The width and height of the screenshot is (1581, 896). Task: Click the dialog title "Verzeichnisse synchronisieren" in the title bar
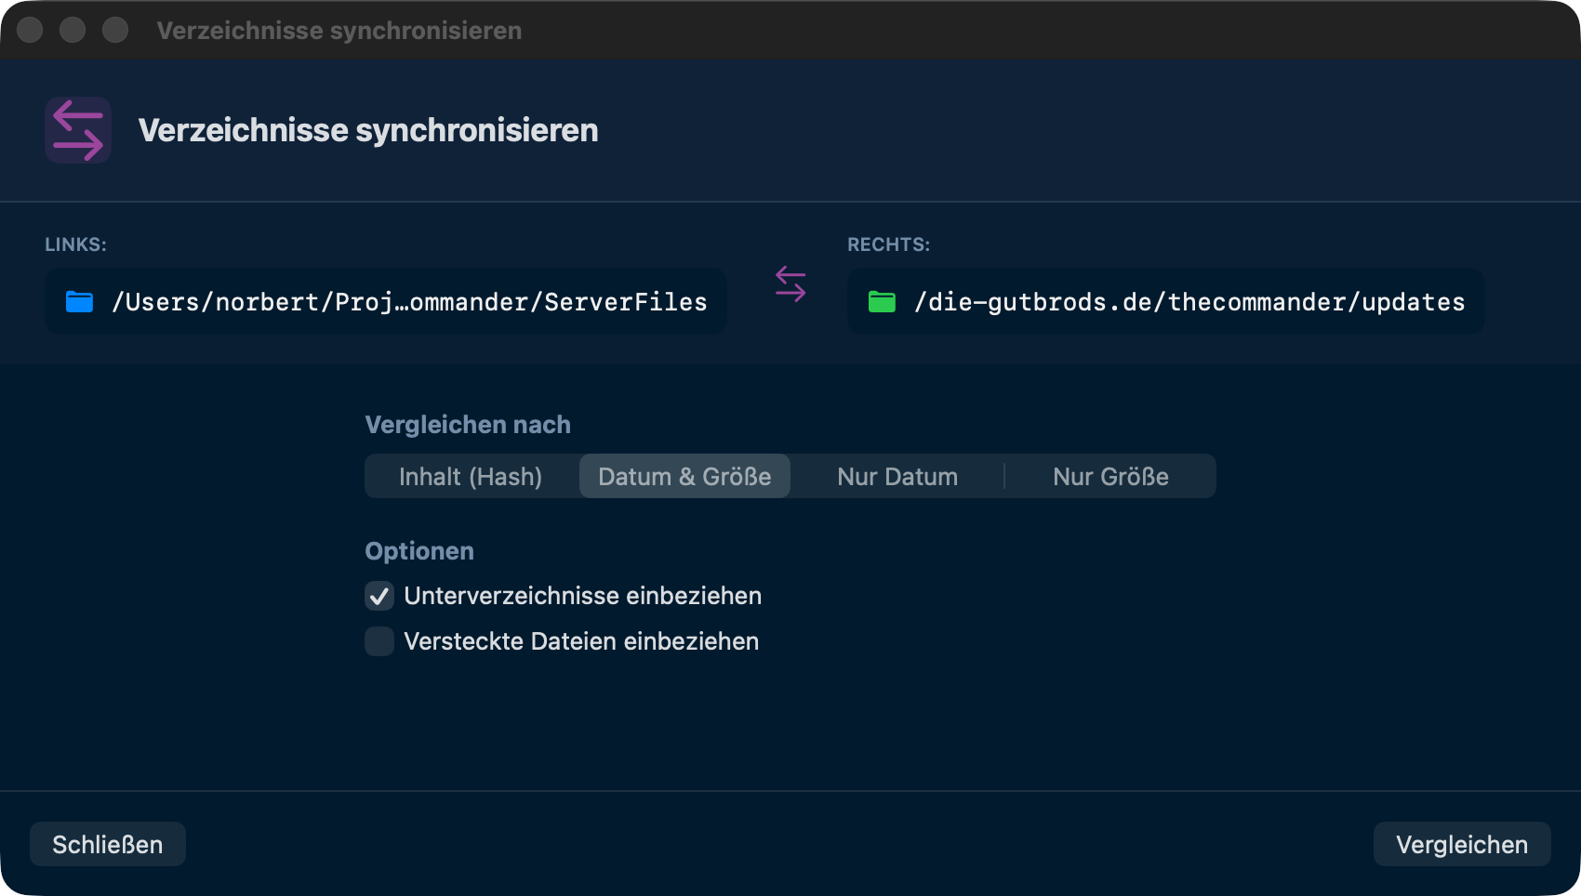[x=340, y=30]
